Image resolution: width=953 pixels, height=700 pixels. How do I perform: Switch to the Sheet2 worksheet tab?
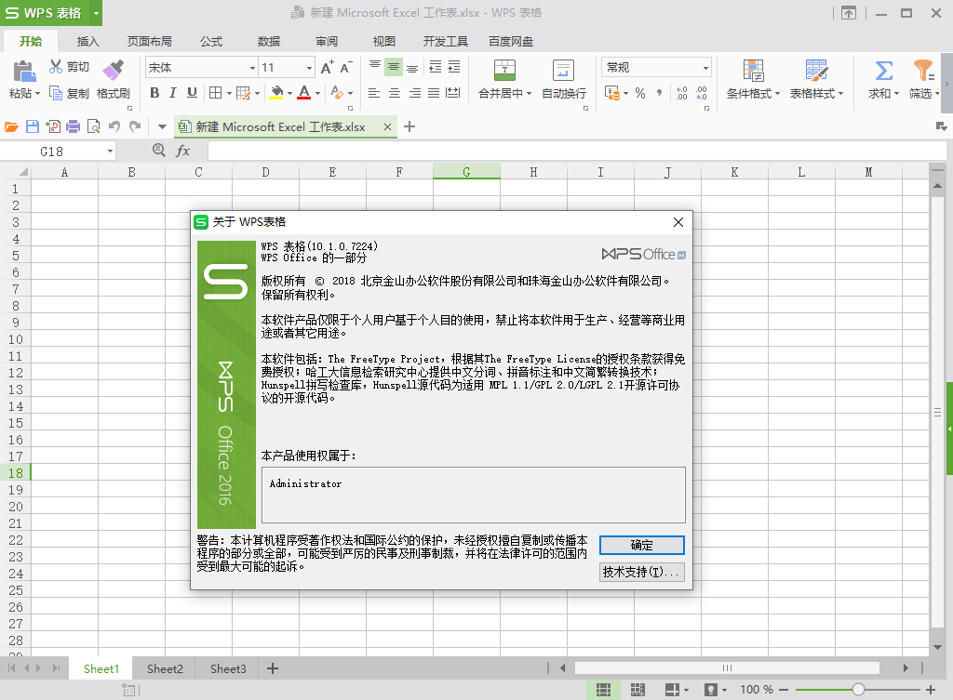point(165,668)
